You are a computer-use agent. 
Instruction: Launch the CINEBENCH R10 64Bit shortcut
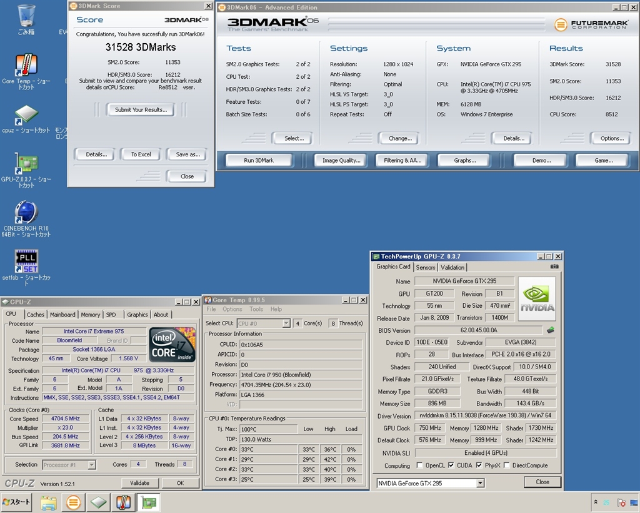[x=26, y=213]
